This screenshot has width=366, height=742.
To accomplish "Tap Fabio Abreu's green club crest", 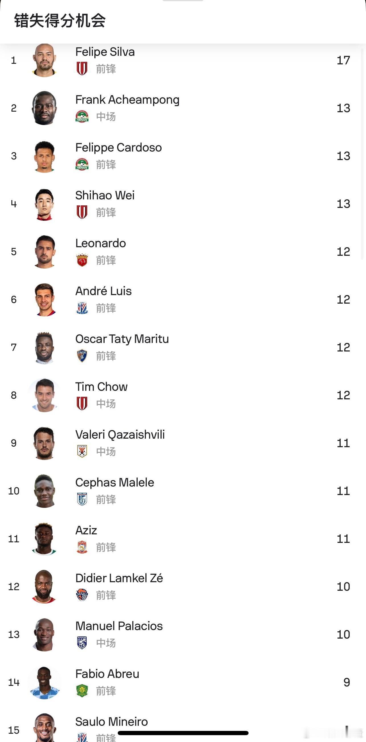I will pos(82,690).
